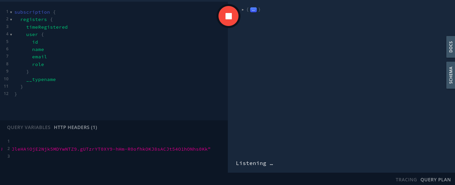Click the Listening … status text
The height and width of the screenshot is (185, 455).
(x=254, y=163)
